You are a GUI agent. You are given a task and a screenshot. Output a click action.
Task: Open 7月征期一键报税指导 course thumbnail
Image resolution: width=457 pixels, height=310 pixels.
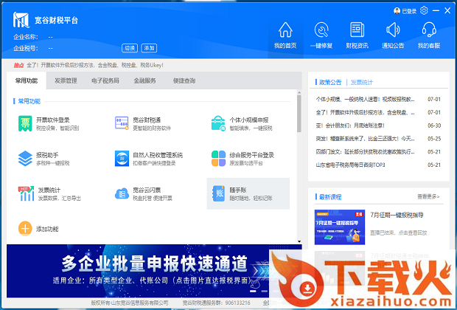[340, 227]
